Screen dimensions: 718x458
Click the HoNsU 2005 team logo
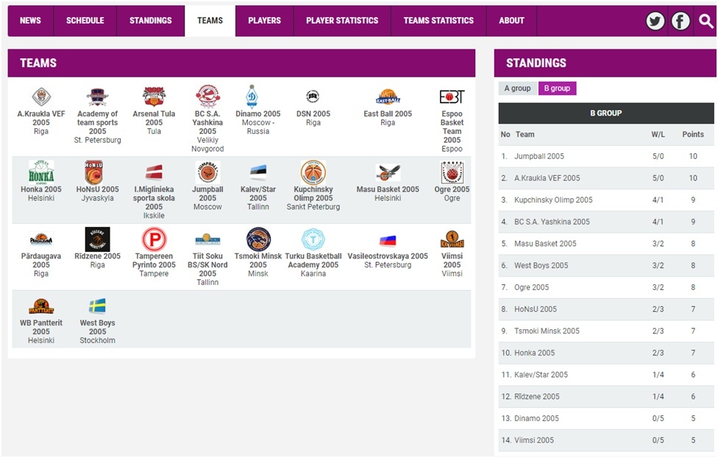94,172
